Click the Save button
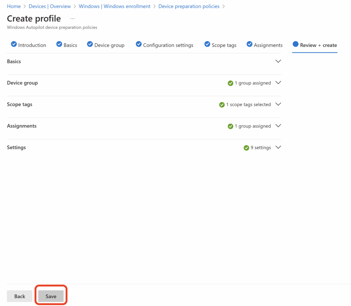This screenshot has width=351, height=306. pyautogui.click(x=51, y=296)
